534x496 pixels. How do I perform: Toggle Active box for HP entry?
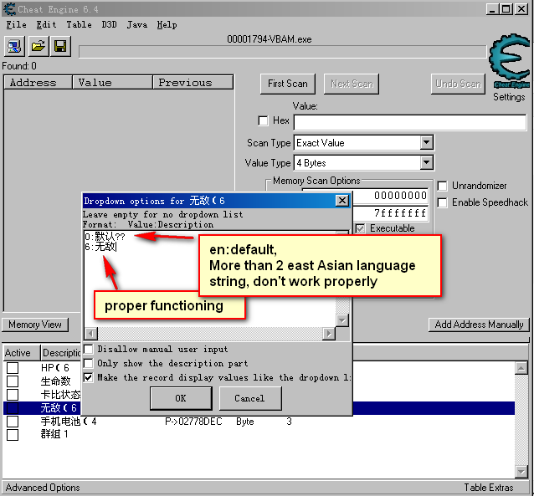tap(13, 368)
